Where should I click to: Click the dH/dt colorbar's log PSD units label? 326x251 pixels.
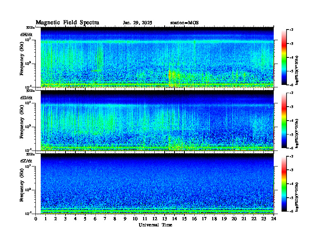(297, 70)
